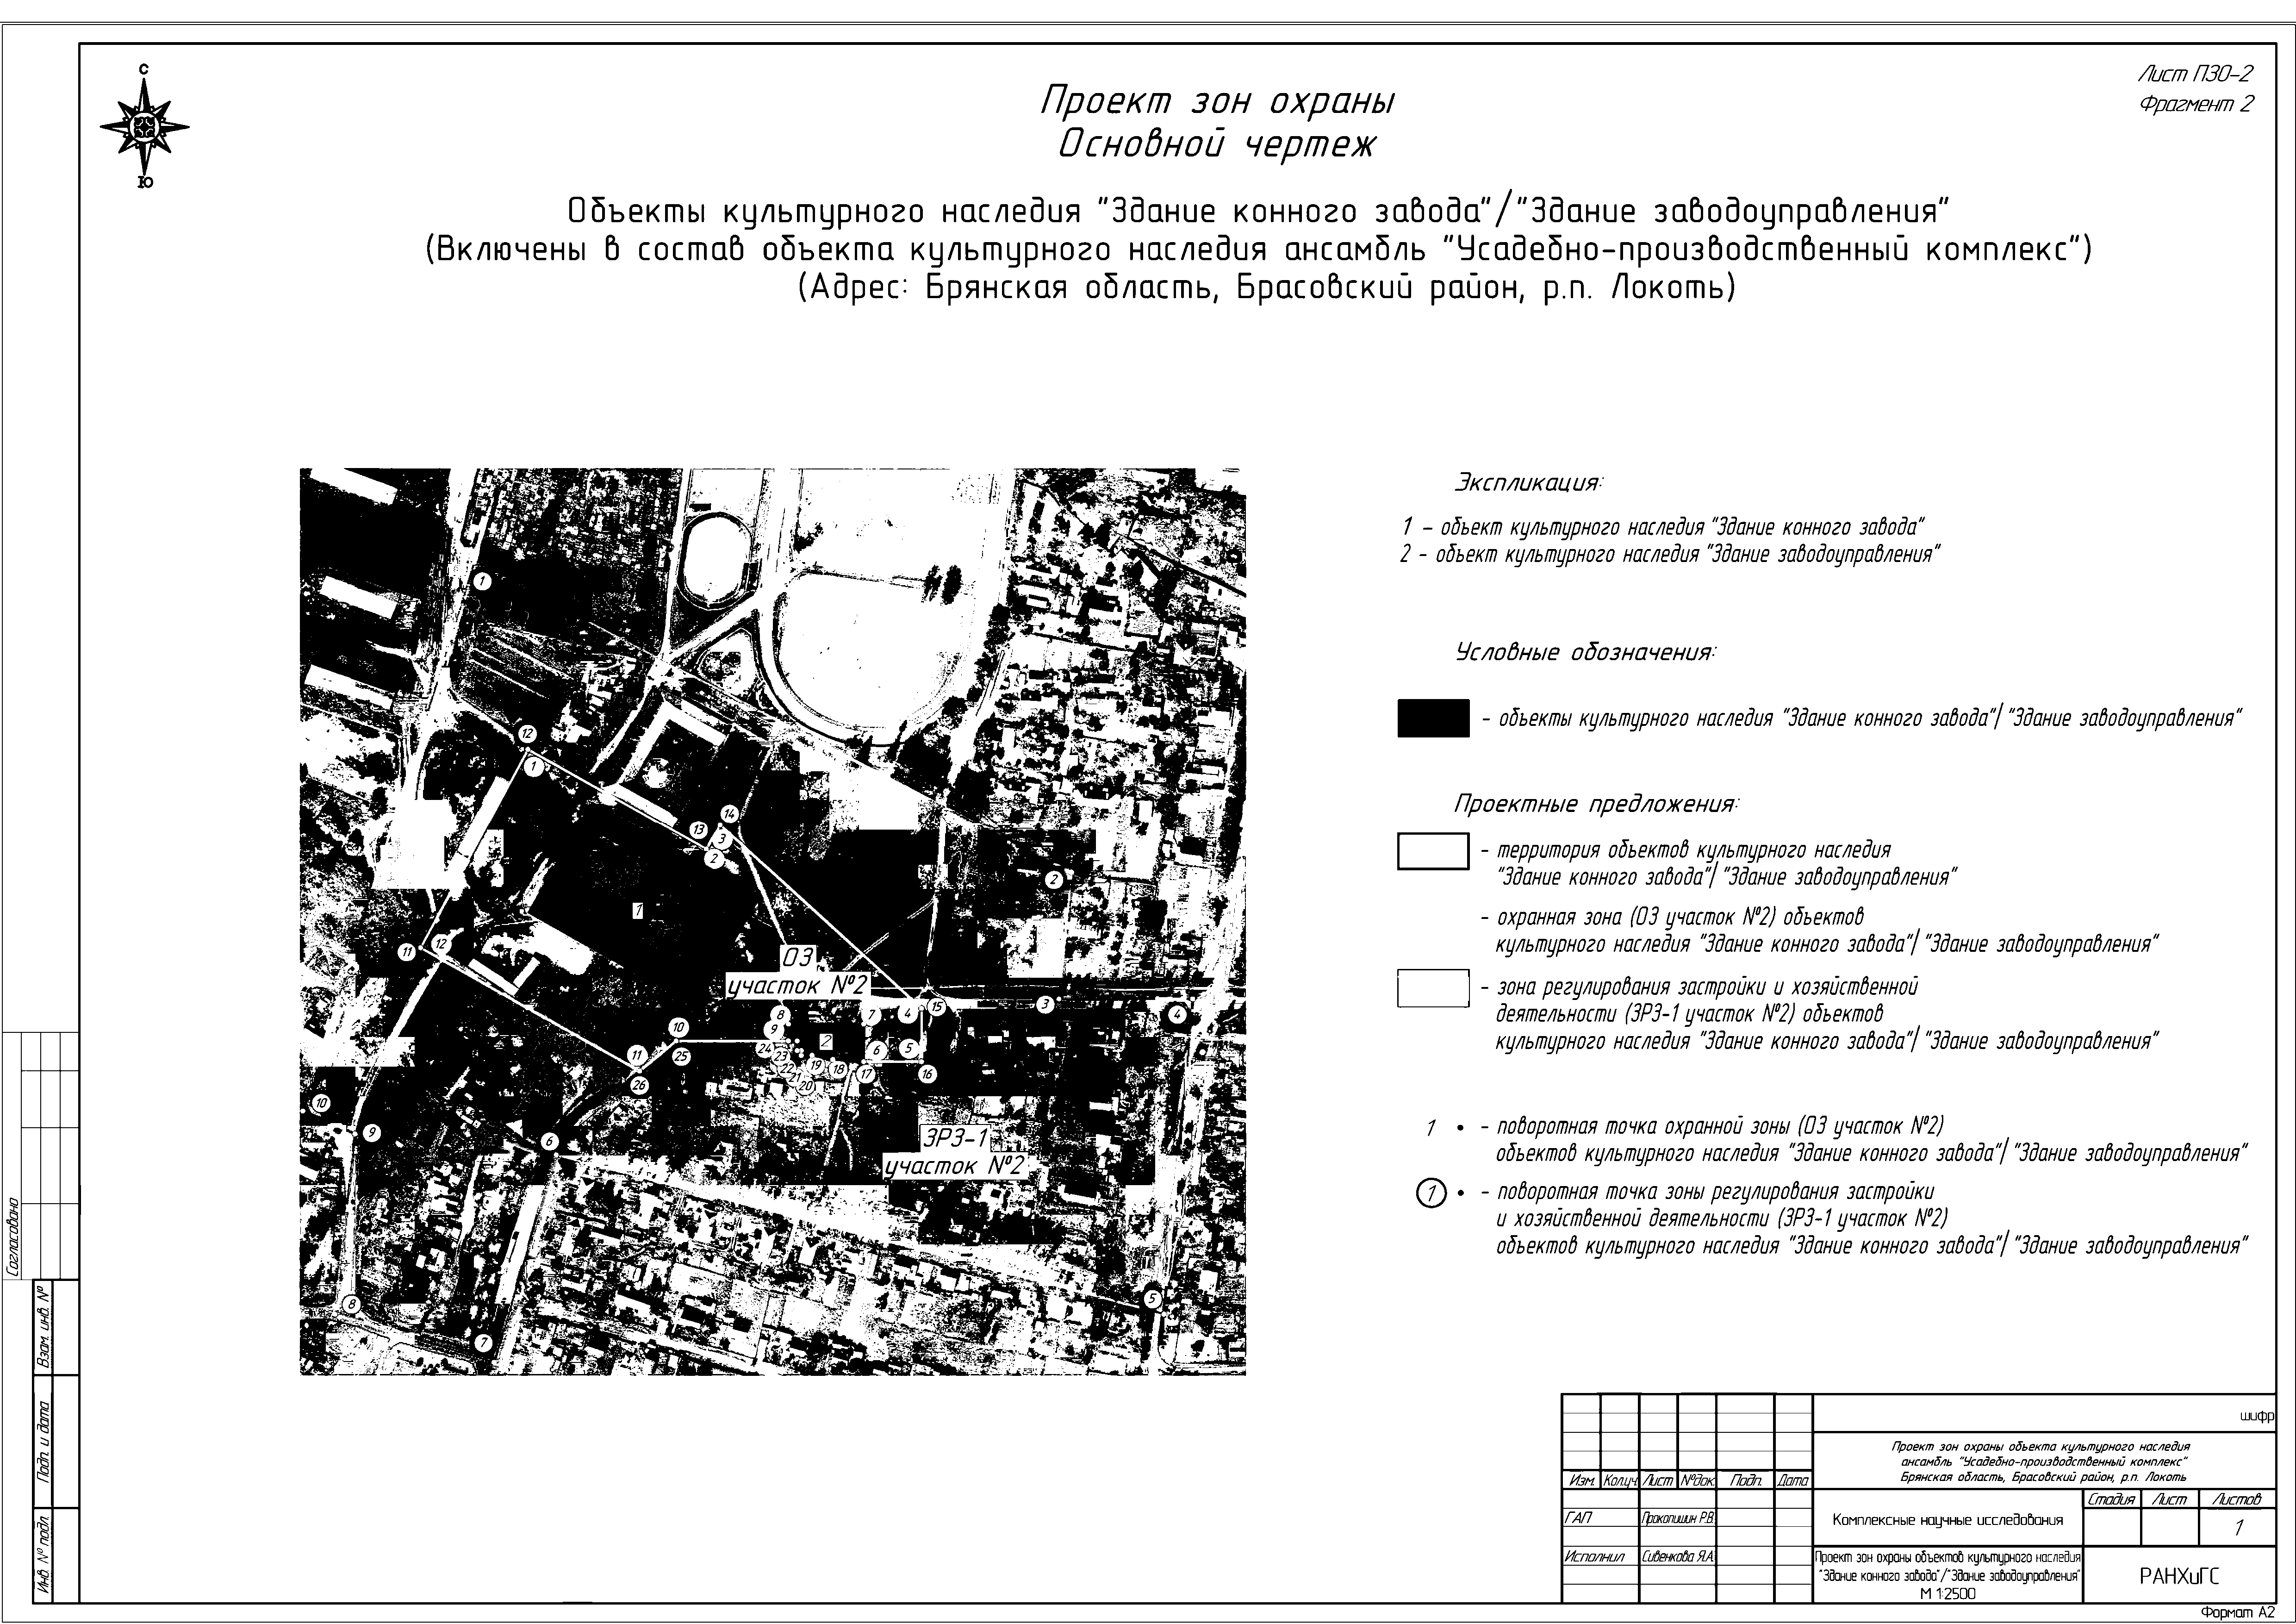Image resolution: width=2296 pixels, height=1624 pixels.
Task: Click the black heritage objects legend swatch
Action: pos(1433,718)
